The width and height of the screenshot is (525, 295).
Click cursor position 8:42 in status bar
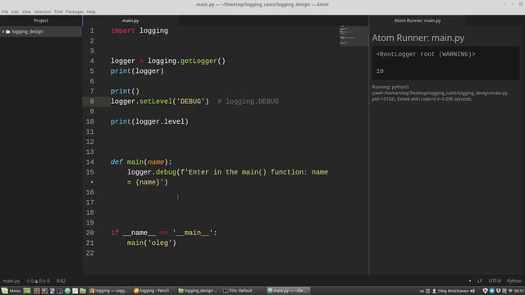[61, 281]
